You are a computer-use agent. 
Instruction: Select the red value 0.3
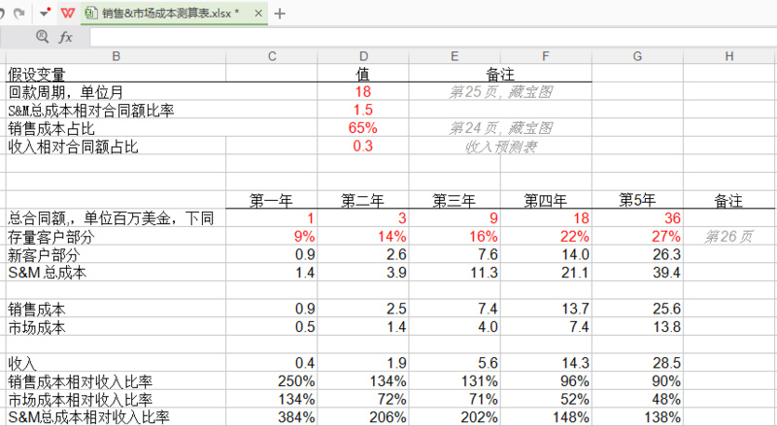363,147
